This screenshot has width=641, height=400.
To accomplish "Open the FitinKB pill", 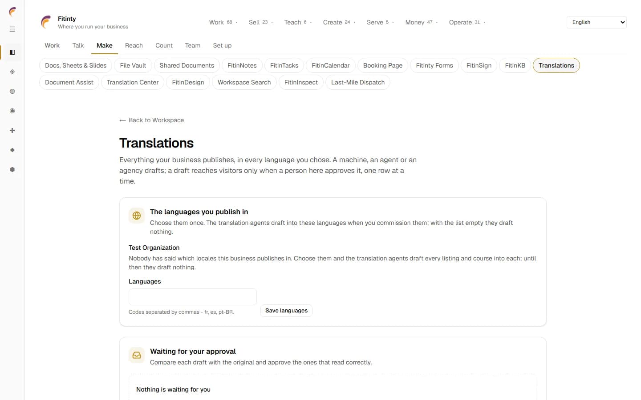I will 515,65.
